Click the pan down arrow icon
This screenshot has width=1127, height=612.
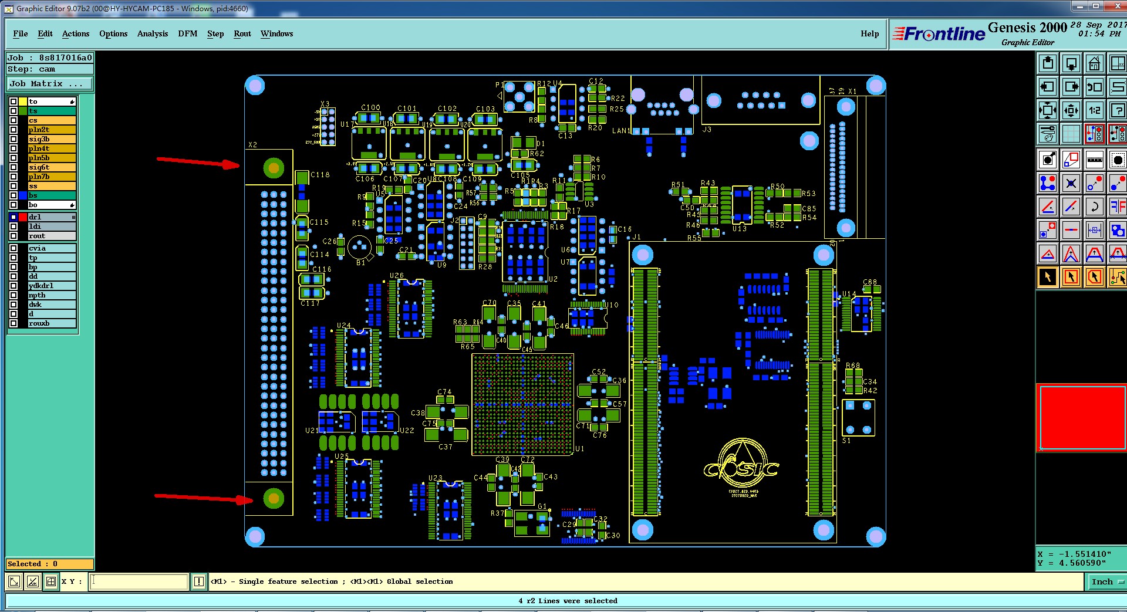coord(1071,63)
